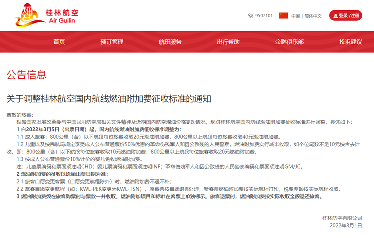Screen dimensions: 374x238
Task: Click the line 1.3 按成人公布普通票价10%
Action: (80, 159)
